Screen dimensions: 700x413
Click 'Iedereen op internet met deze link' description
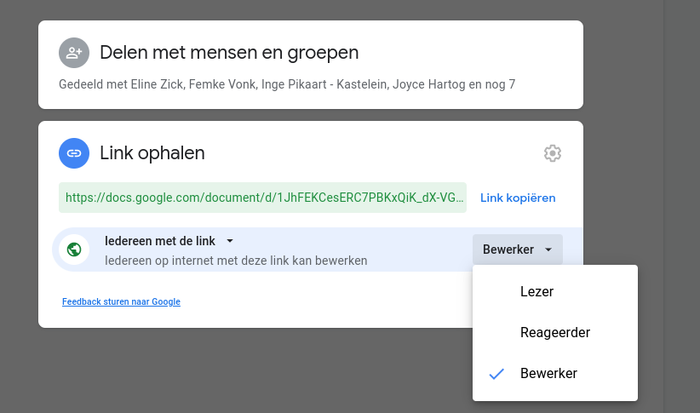click(x=236, y=260)
